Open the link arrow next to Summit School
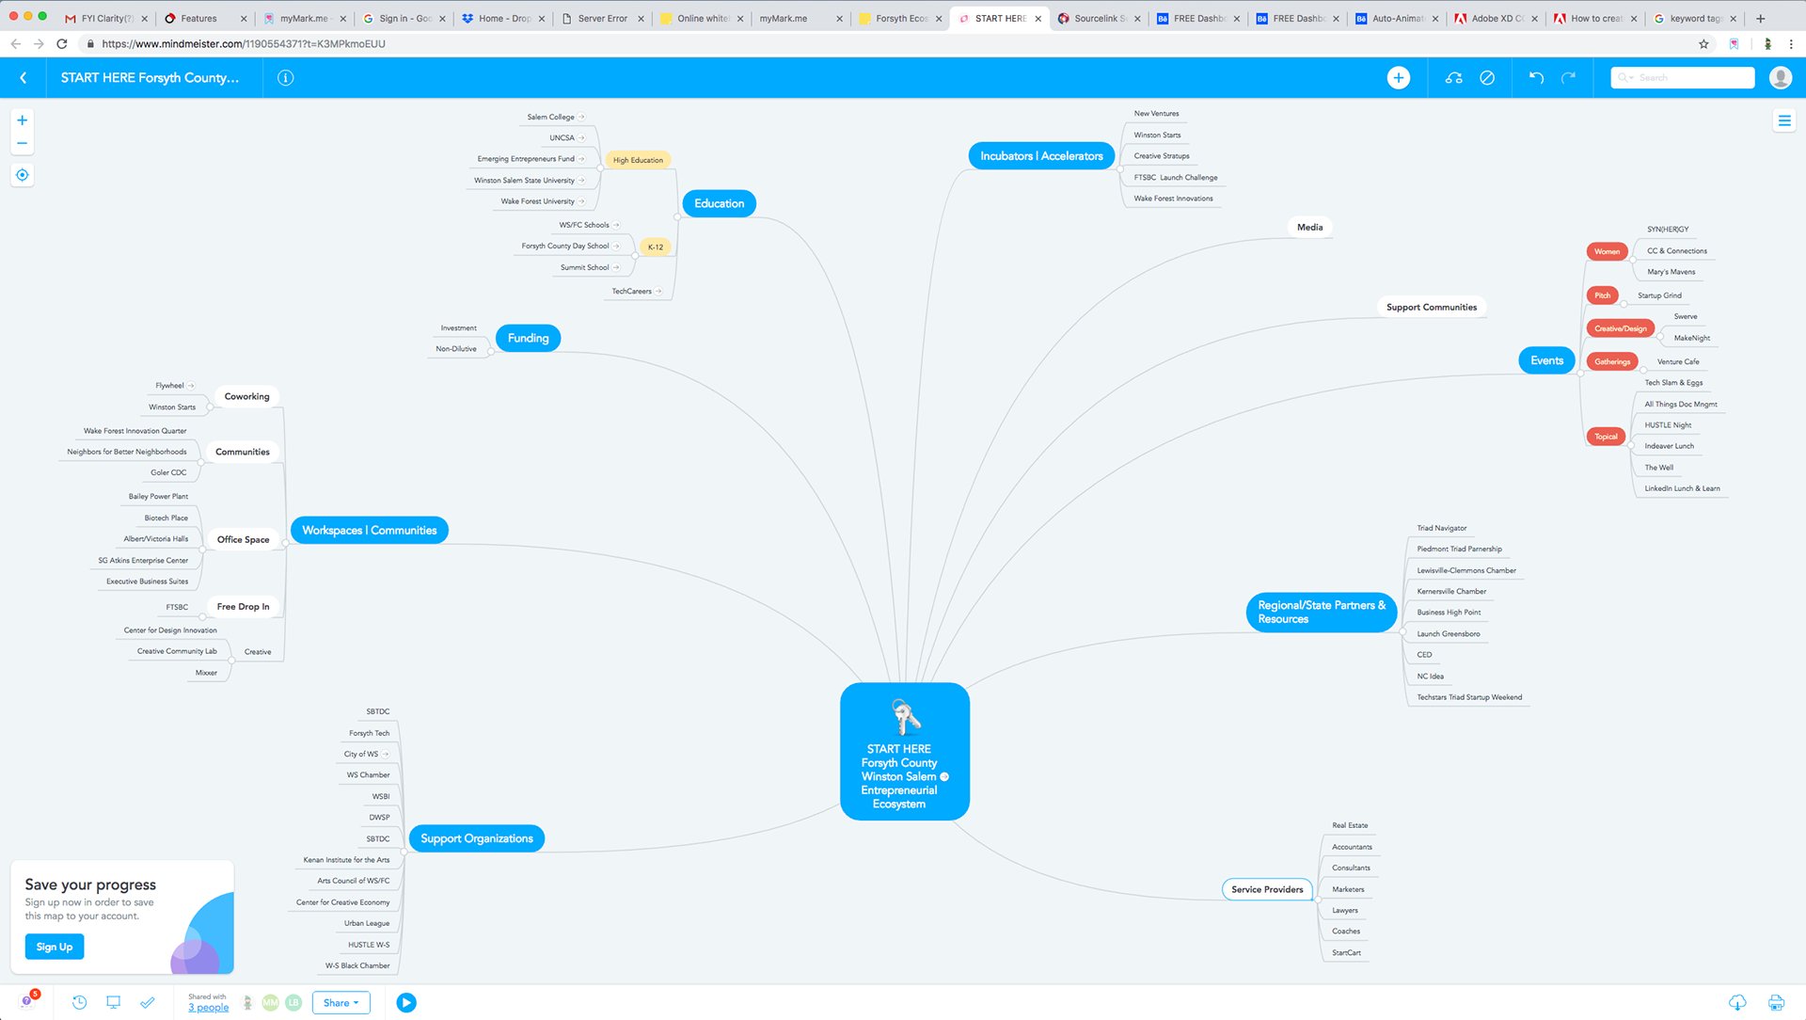1806x1020 pixels. click(x=616, y=267)
